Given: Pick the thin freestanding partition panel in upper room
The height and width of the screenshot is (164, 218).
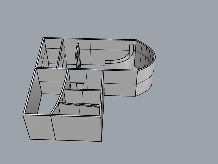Looking at the screenshot, I should [78, 56].
